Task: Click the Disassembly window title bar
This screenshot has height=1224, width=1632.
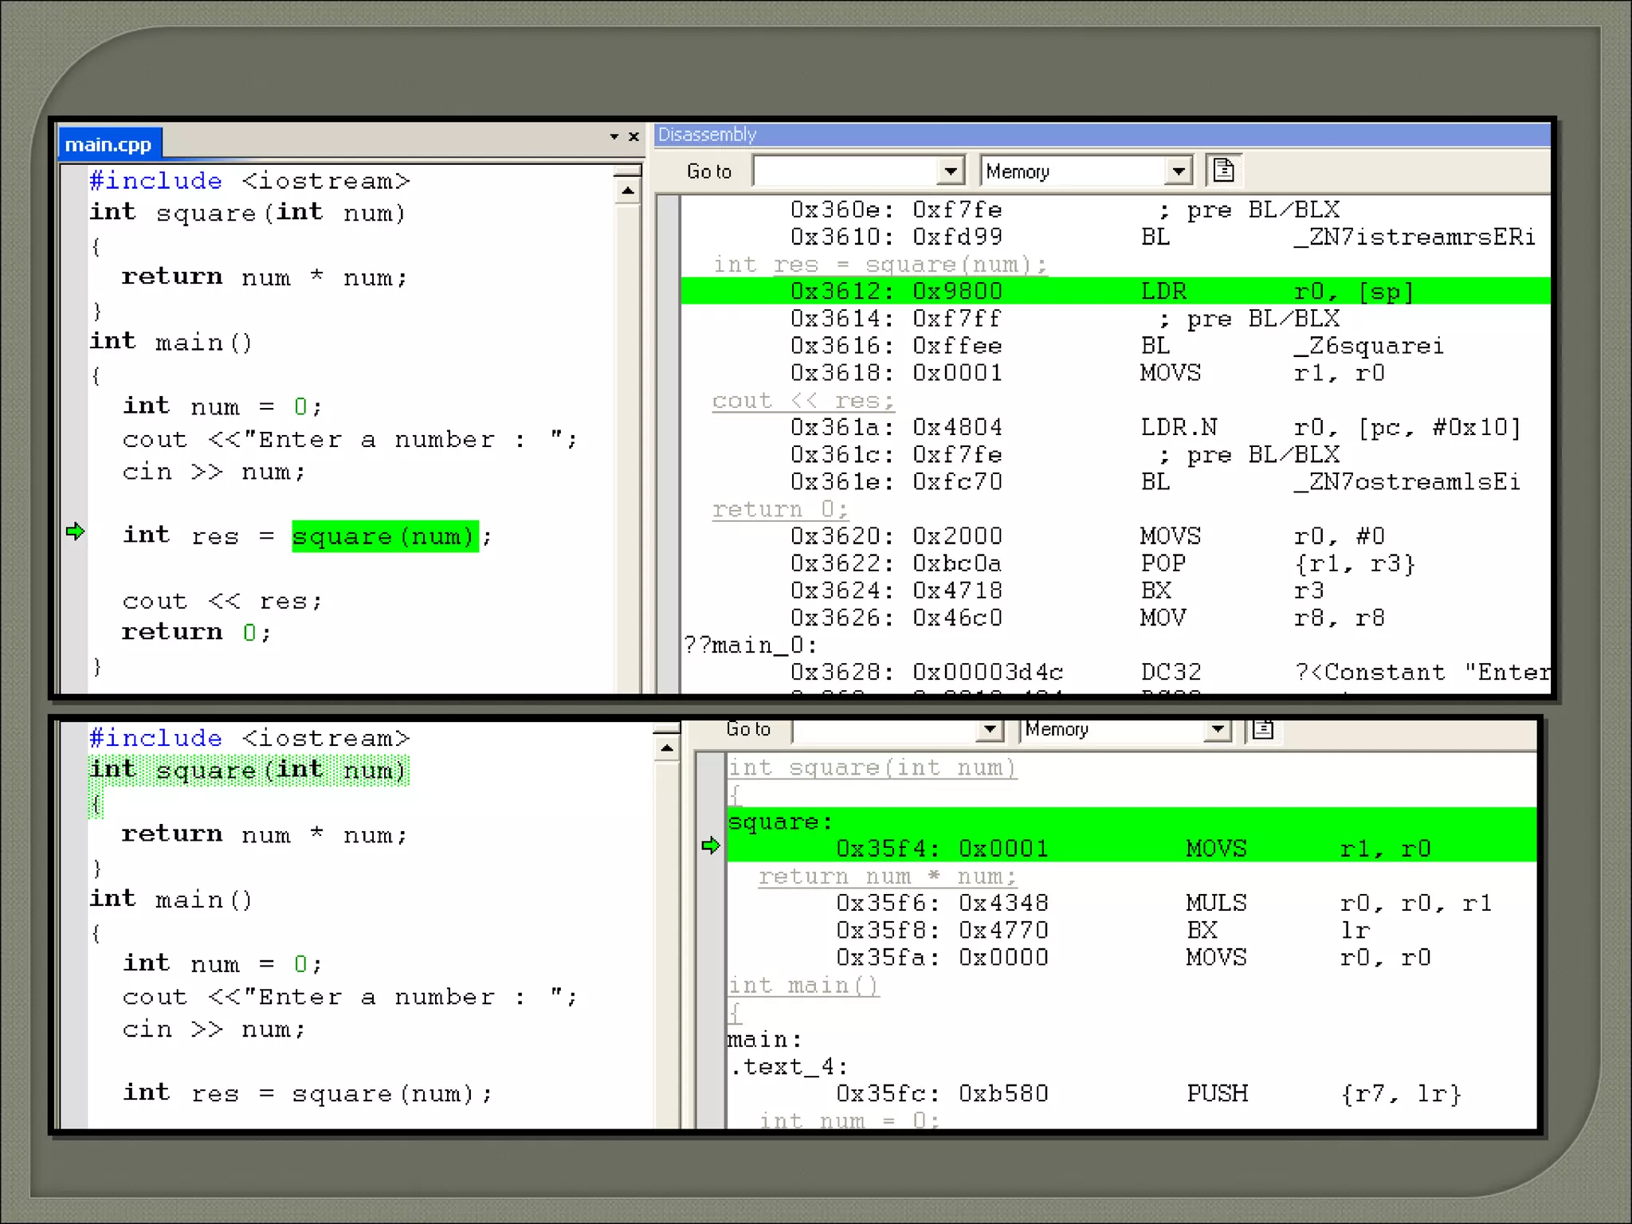Action: click(1100, 135)
